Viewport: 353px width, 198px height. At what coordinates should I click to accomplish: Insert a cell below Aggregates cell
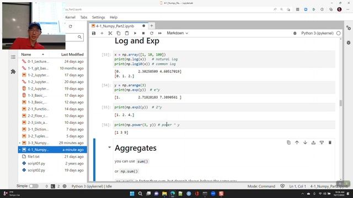[322, 142]
